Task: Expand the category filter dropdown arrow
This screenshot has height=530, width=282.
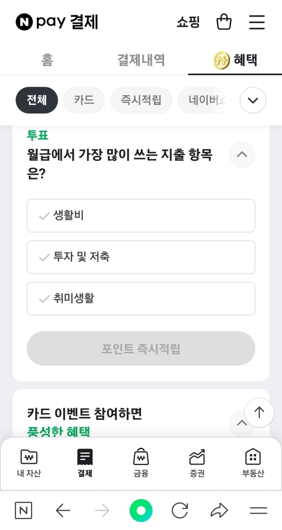Action: 253,100
